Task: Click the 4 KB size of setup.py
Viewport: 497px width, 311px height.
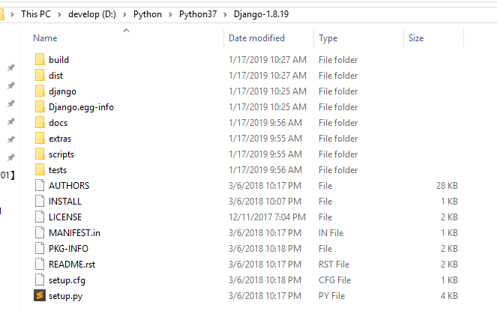Action: 449,296
